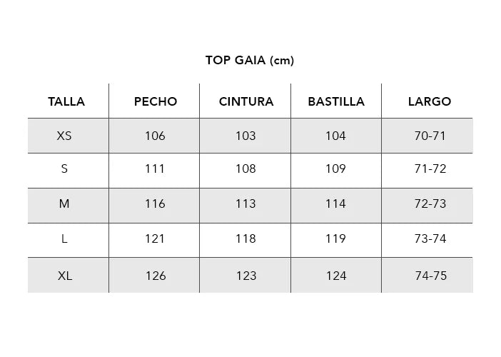Screen dimensions: 501x357
Task: Select the M size row label
Action: (x=64, y=203)
